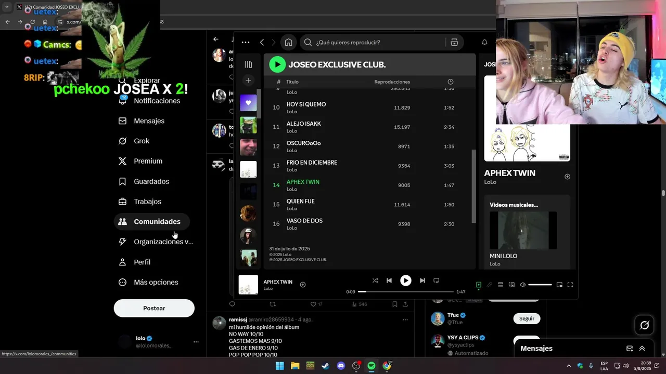Sort by Reproducciones column header
The width and height of the screenshot is (666, 374).
tap(392, 82)
